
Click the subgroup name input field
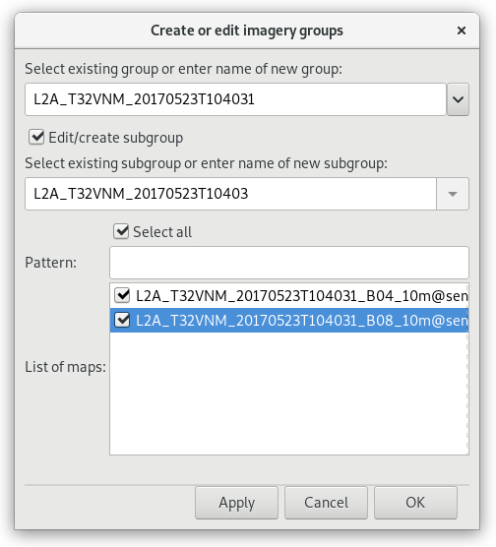pos(230,194)
